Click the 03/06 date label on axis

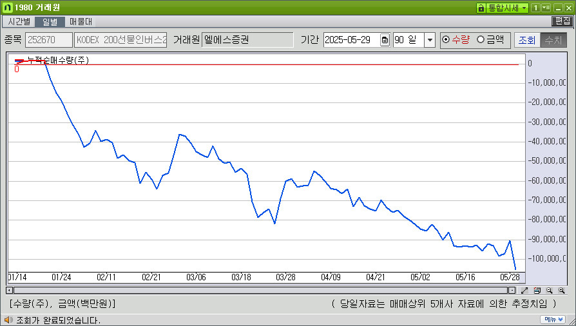[x=196, y=277]
